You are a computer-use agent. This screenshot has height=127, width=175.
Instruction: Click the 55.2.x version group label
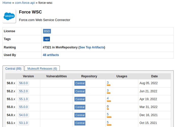11,91
